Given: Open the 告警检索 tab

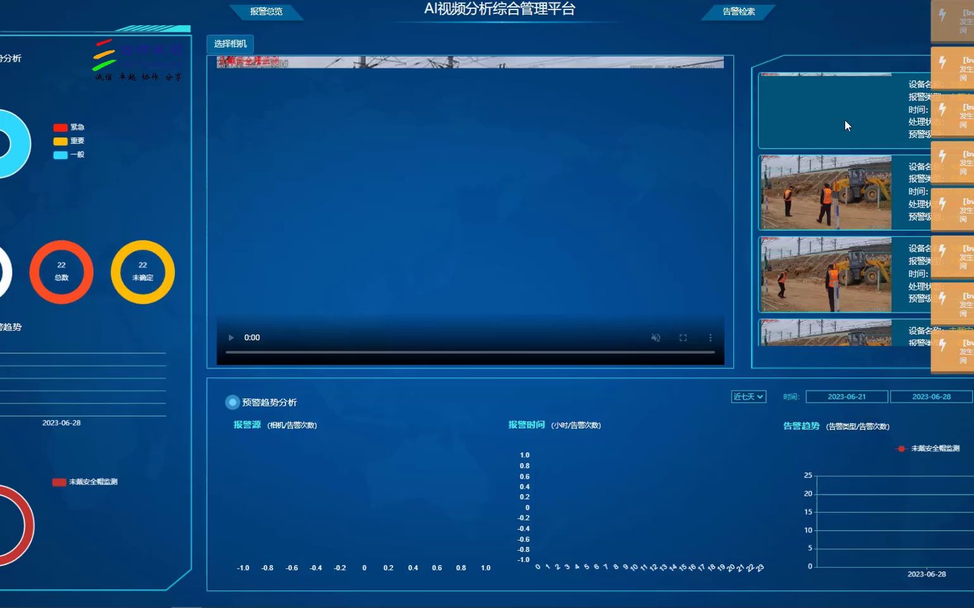Looking at the screenshot, I should 738,11.
